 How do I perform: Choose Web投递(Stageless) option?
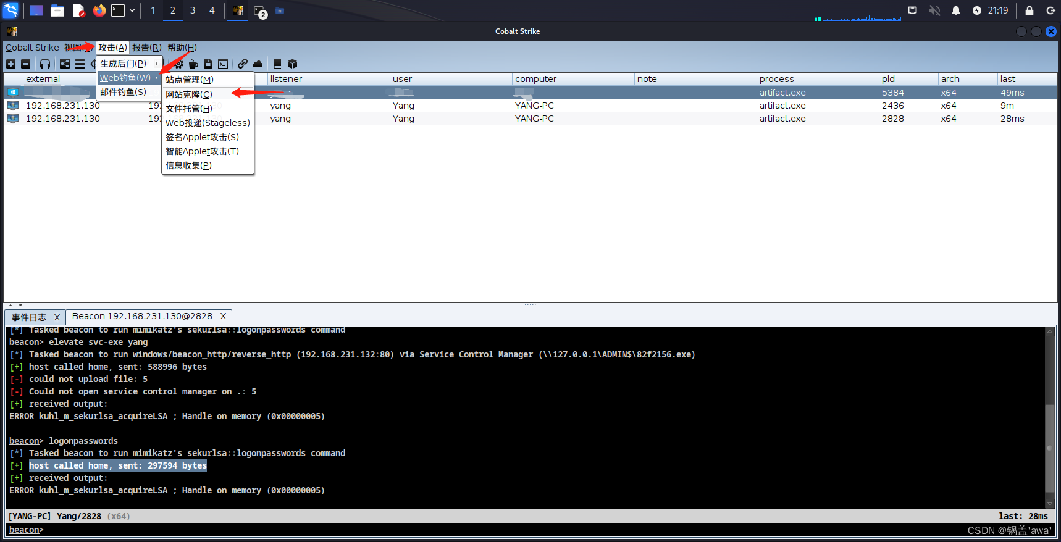[x=208, y=123]
